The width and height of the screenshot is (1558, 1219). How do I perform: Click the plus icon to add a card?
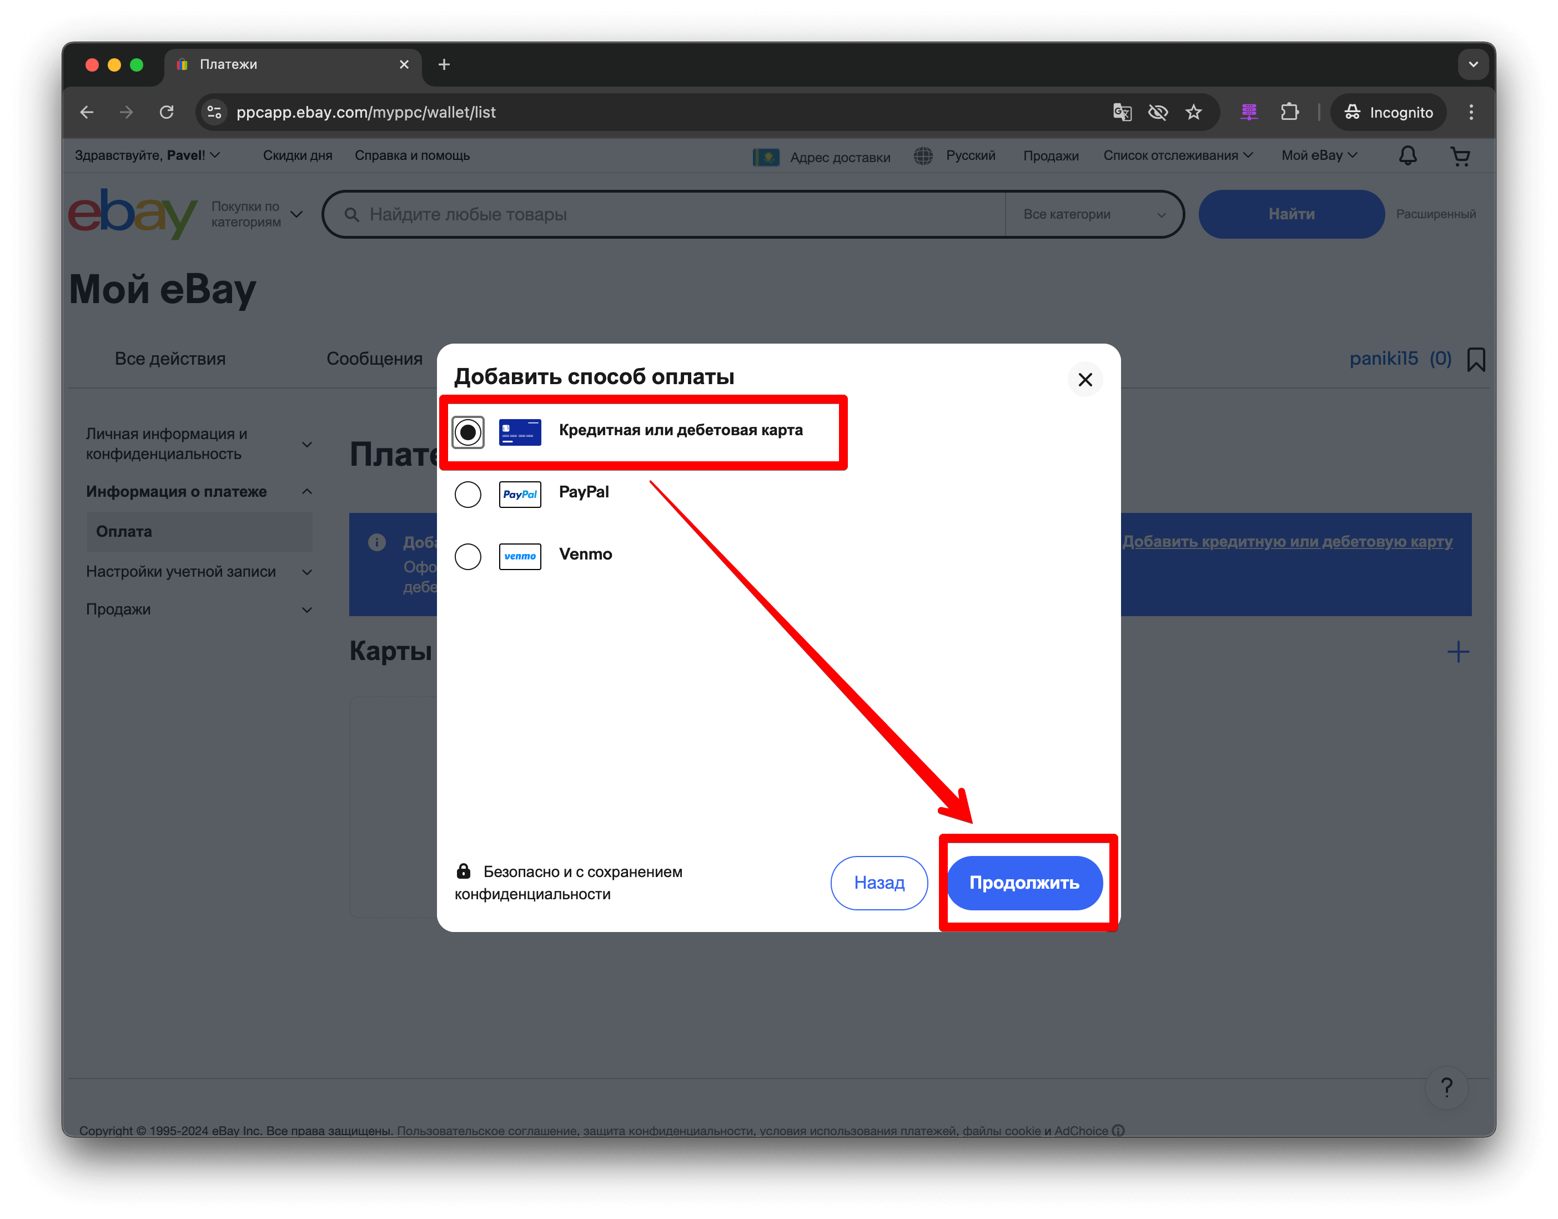1458,652
